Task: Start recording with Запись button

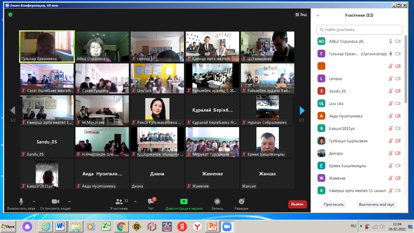Action: 217,204
